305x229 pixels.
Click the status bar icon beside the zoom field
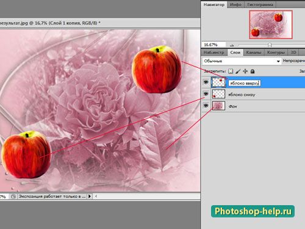[x=13, y=197]
